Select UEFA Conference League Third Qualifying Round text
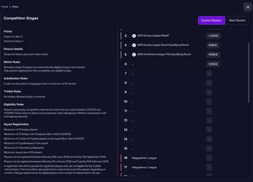This screenshot has height=182, width=253. pyautogui.click(x=164, y=54)
